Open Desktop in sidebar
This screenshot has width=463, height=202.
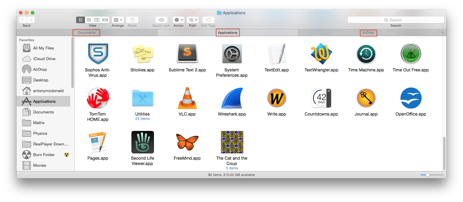pos(44,80)
